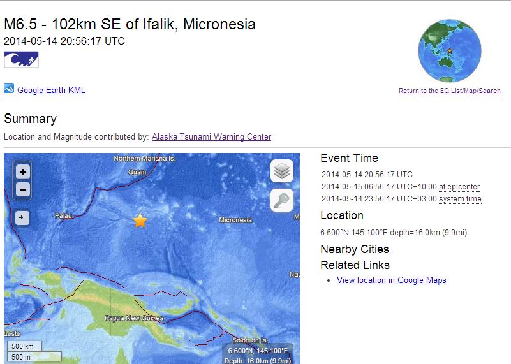The height and width of the screenshot is (364, 511).
Task: Open the globe location thumbnail
Action: coord(449,50)
